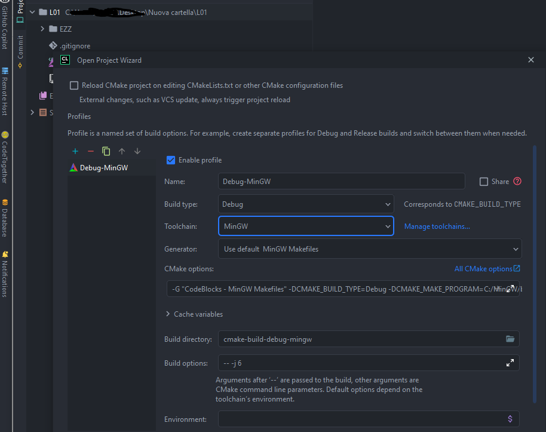Remove the selected CMake profile
Viewport: 546px width, 432px height.
pos(91,151)
